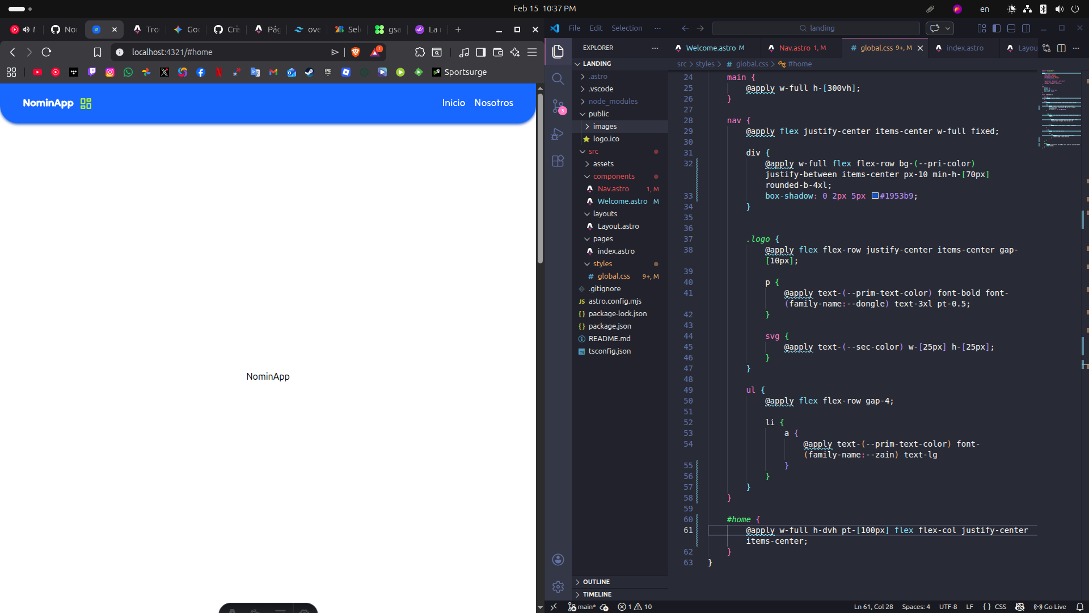Toggle the bottom panel visibility
This screenshot has width=1089, height=613.
pyautogui.click(x=1012, y=28)
